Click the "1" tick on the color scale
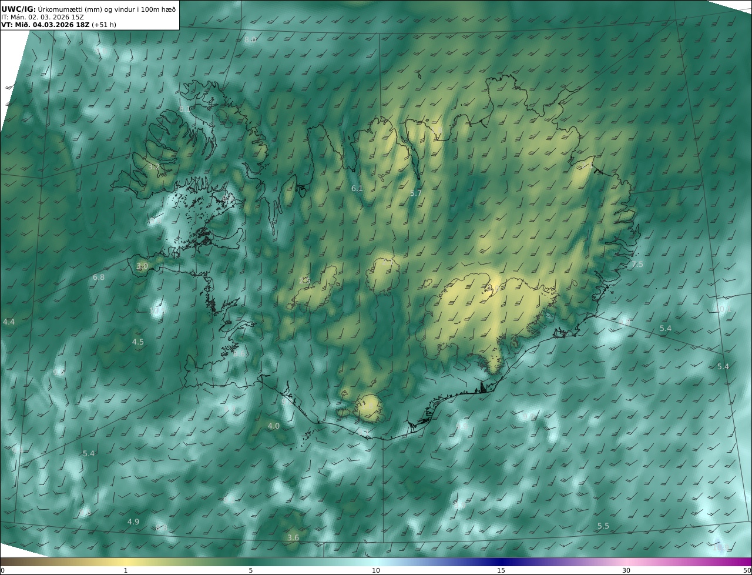The image size is (752, 575). (126, 570)
